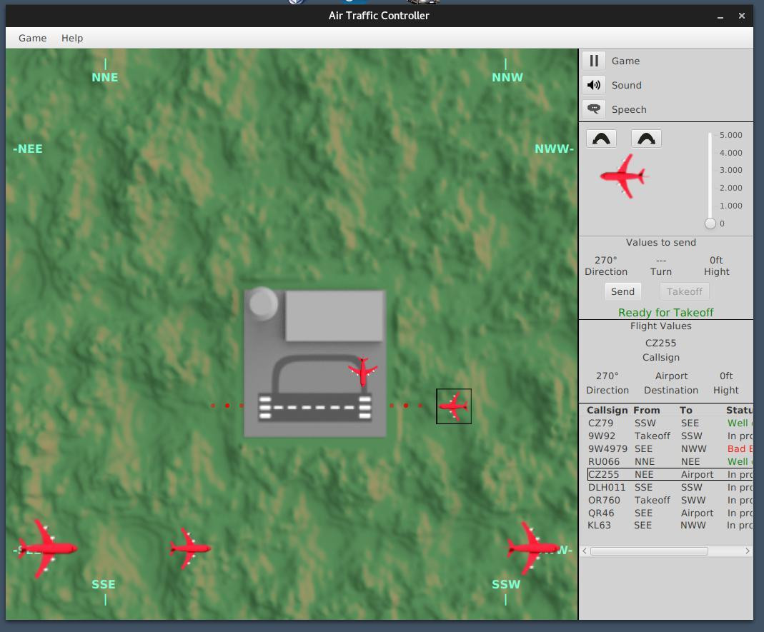
Task: Click the red plane preview in control panel
Action: coord(622,176)
